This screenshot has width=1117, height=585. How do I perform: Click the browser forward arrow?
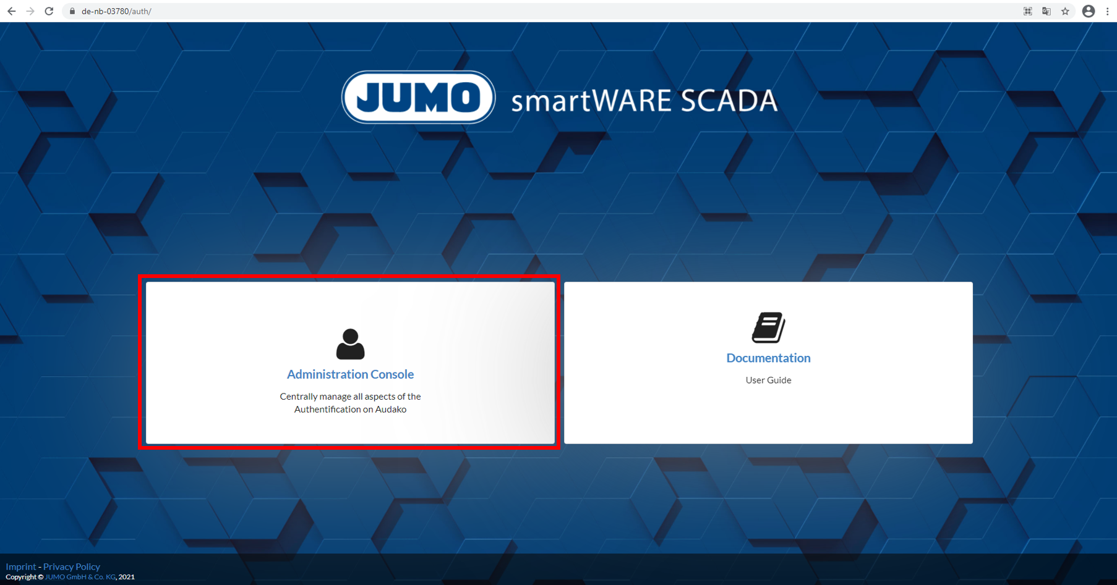[30, 11]
